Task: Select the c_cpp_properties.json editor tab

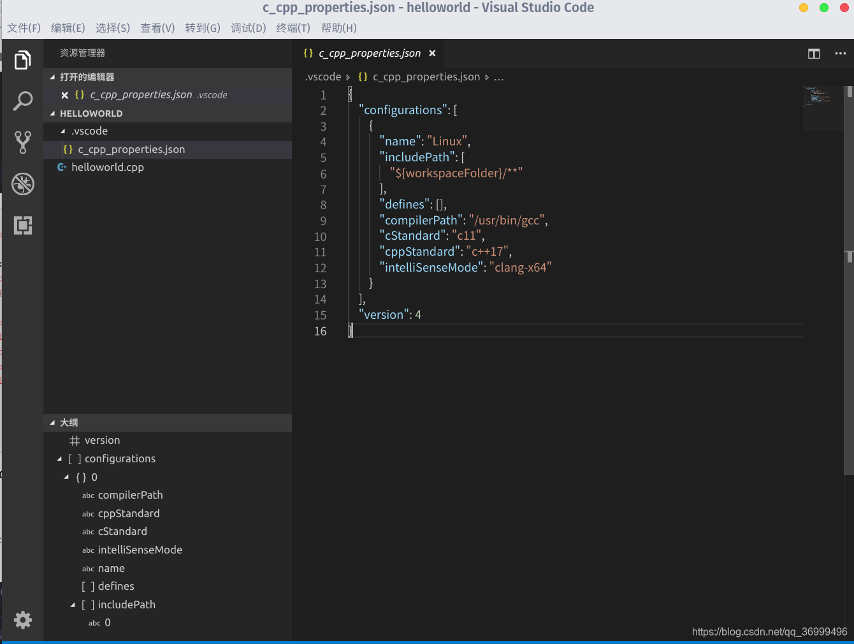Action: point(367,54)
